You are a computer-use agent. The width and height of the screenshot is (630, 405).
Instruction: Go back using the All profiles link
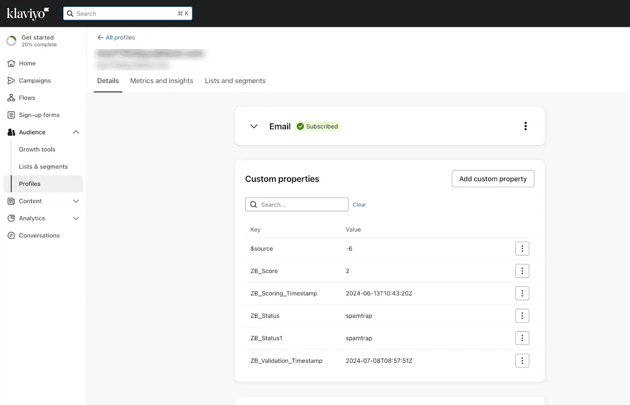click(116, 37)
